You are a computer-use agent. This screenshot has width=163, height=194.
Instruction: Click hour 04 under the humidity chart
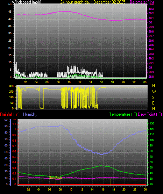tap(39, 189)
